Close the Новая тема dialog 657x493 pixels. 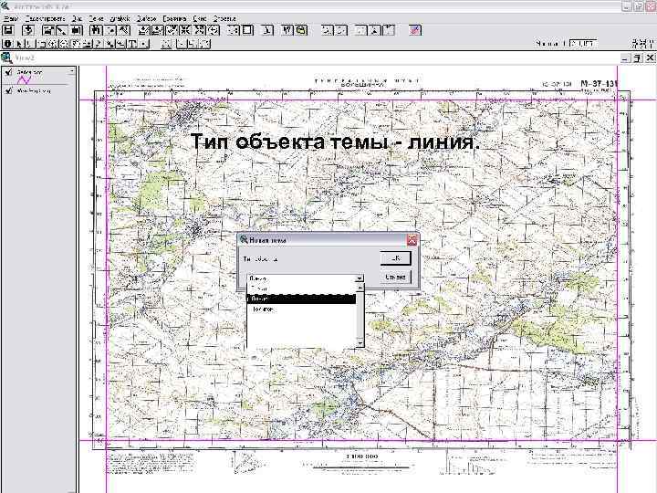tap(412, 240)
